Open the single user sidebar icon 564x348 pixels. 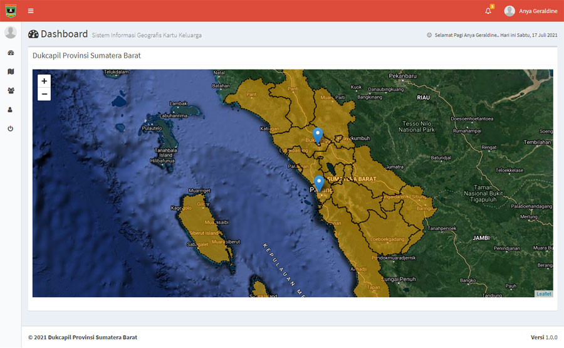point(11,110)
